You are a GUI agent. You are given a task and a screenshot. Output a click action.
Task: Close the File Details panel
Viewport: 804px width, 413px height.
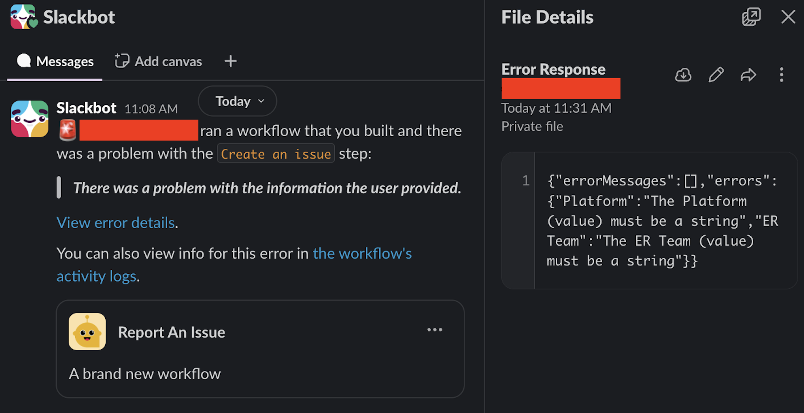click(788, 17)
